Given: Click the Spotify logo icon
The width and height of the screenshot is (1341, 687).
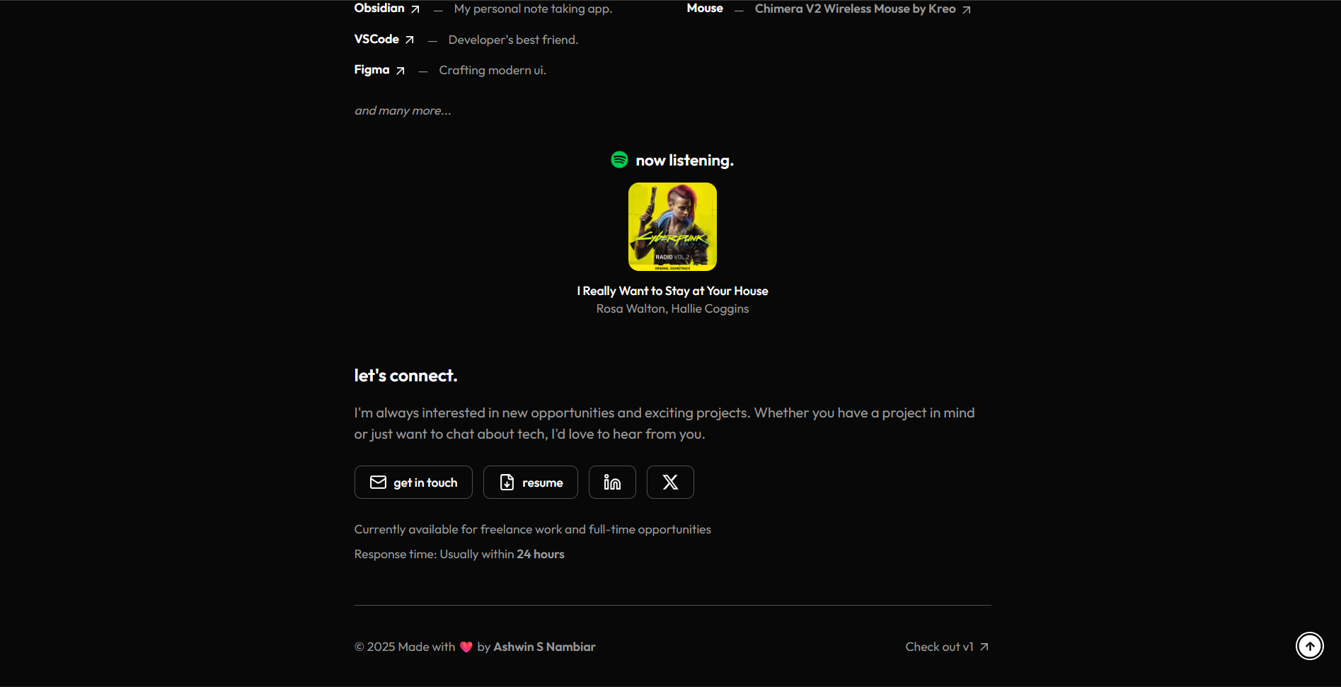Looking at the screenshot, I should click(x=619, y=160).
